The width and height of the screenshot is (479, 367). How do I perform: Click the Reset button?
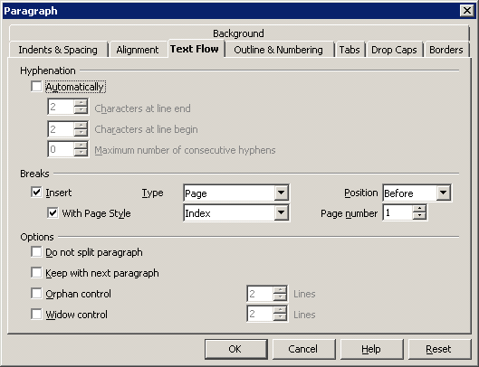tap(438, 349)
